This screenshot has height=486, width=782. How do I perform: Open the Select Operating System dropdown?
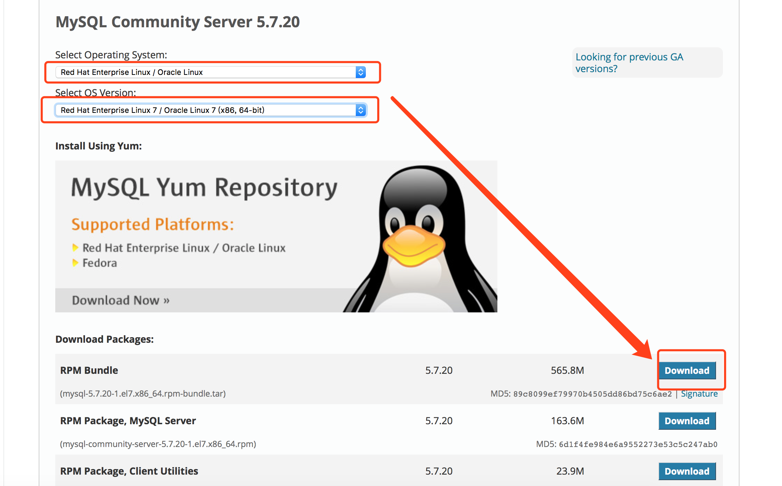[211, 72]
